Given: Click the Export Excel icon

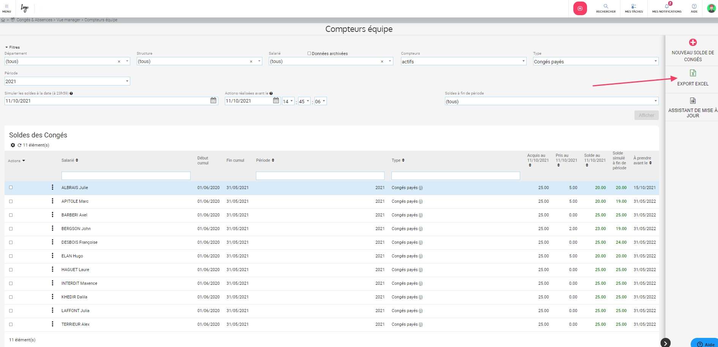Looking at the screenshot, I should click(693, 73).
